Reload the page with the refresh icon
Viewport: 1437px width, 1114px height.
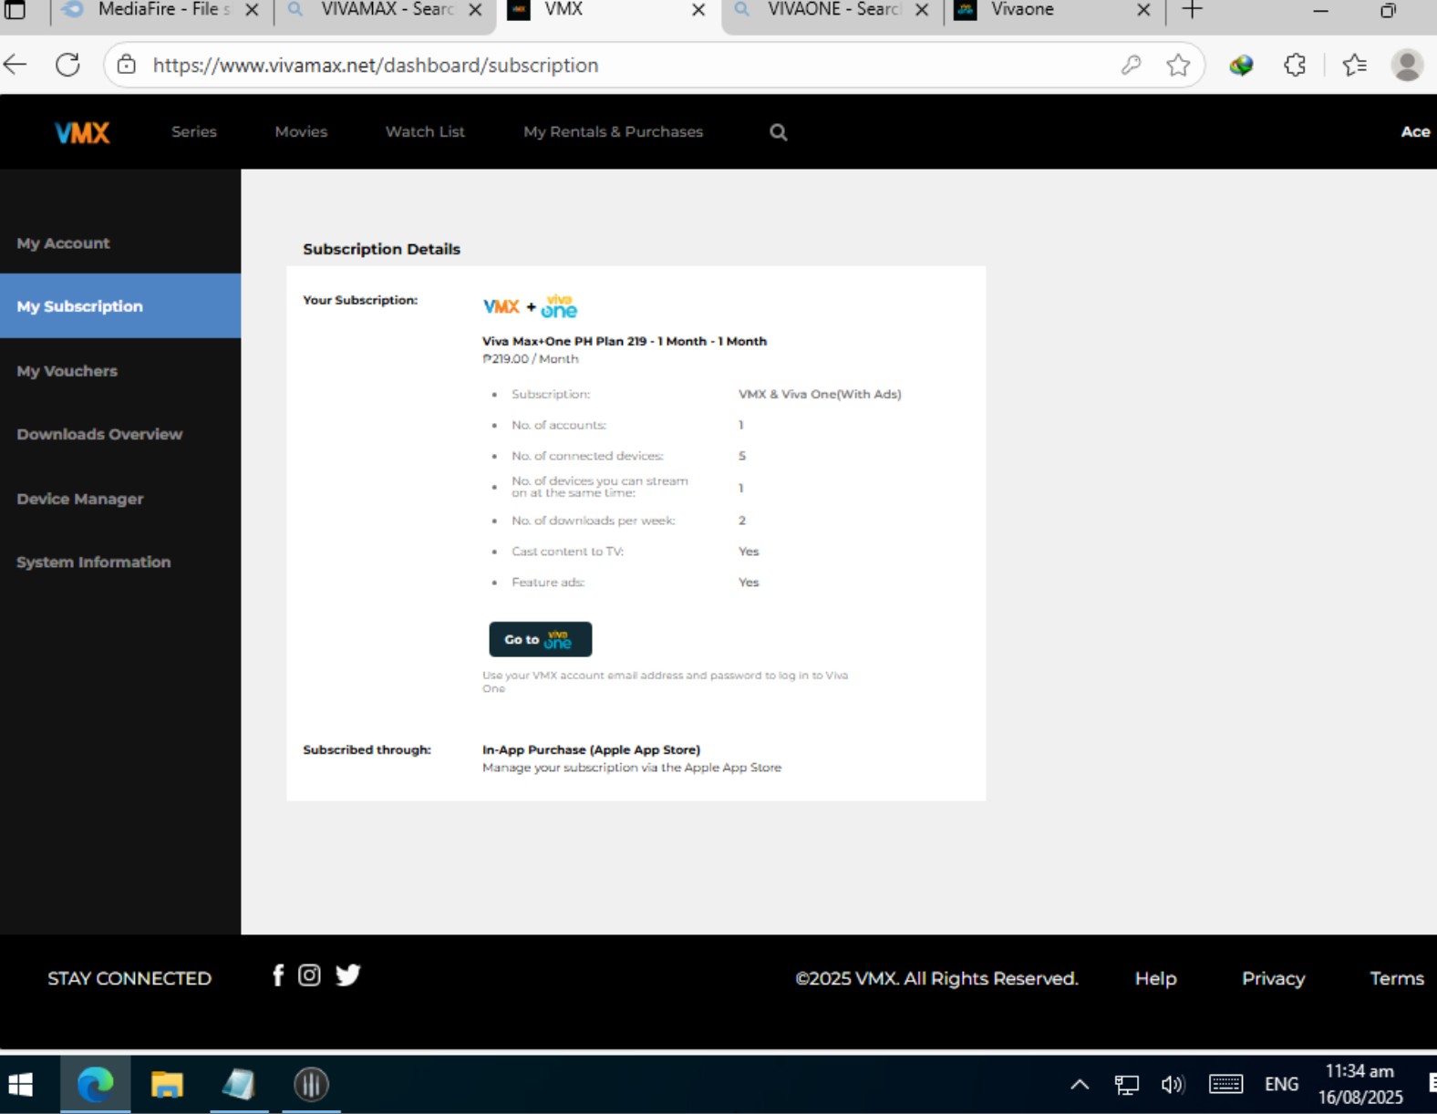pos(67,65)
